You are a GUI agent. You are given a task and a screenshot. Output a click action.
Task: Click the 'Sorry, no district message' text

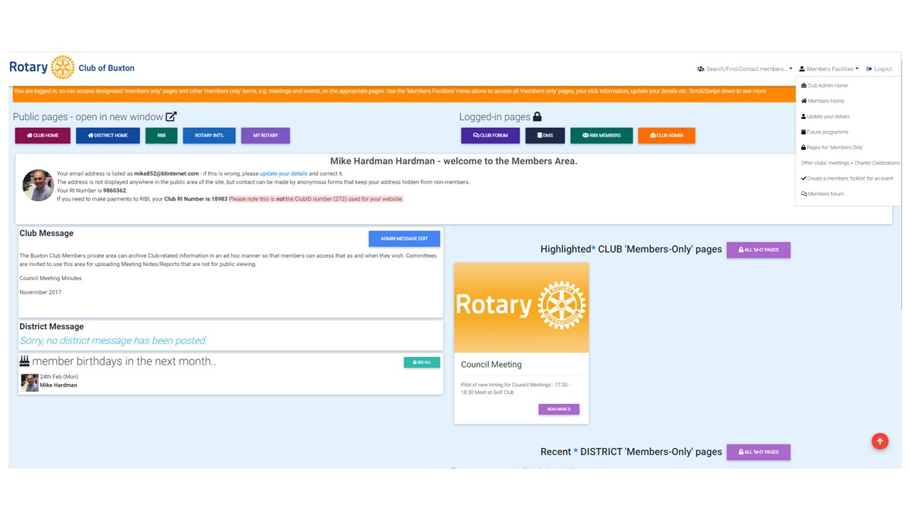coord(113,341)
